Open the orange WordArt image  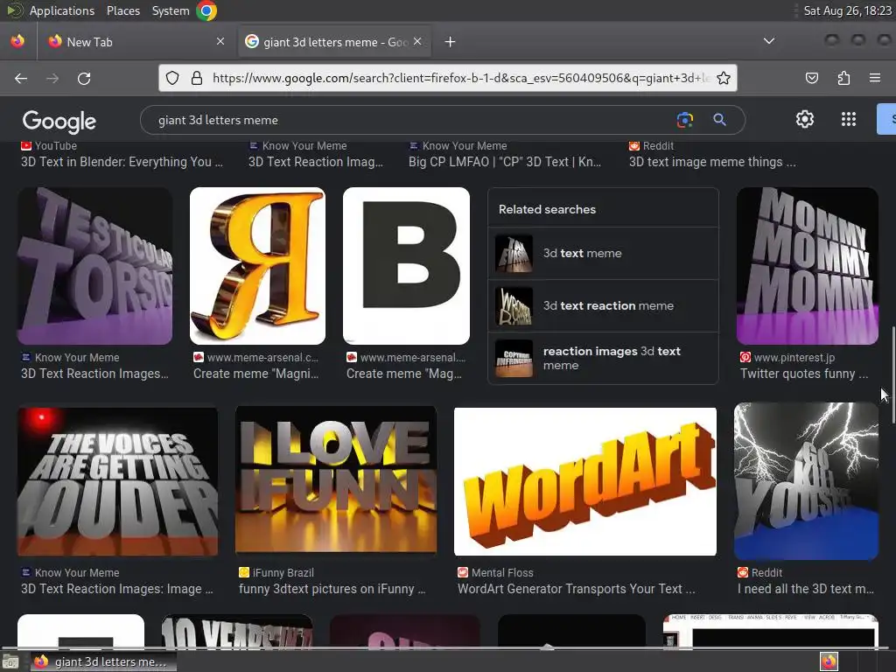pos(585,481)
